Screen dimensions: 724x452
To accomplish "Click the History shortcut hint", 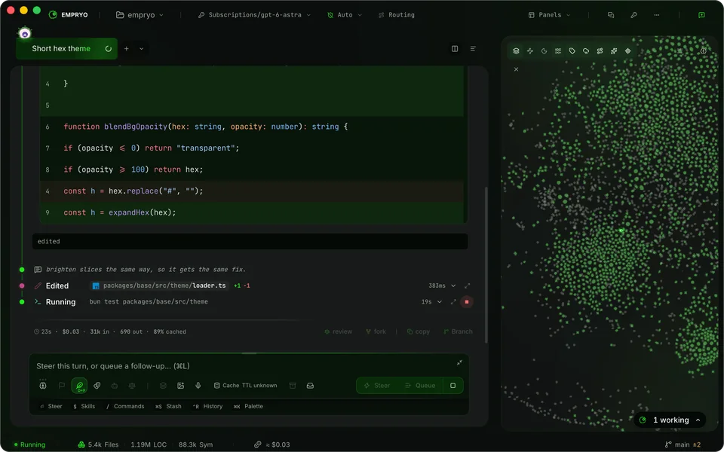I will point(207,406).
